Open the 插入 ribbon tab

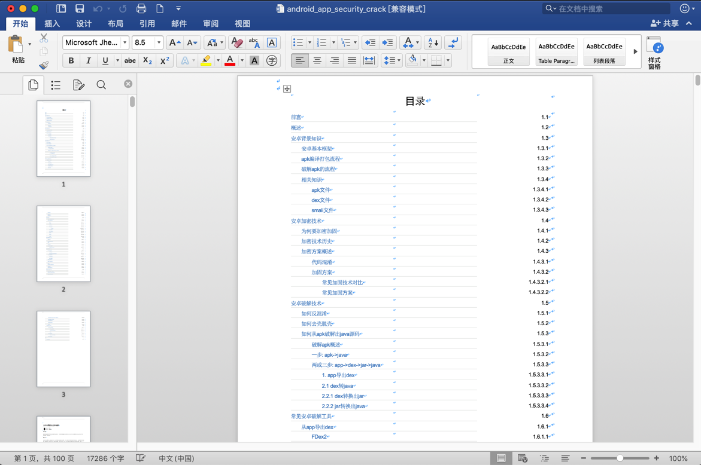tap(52, 24)
